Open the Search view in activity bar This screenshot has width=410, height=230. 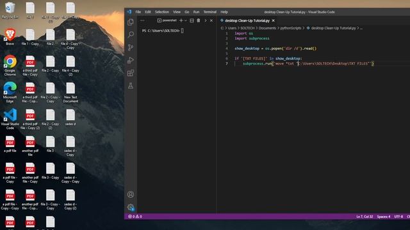pyautogui.click(x=131, y=34)
